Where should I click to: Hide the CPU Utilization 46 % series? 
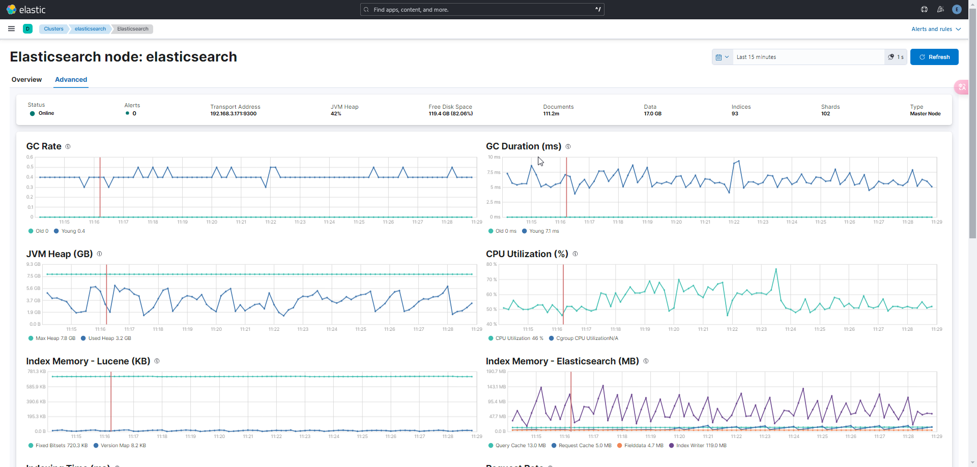(515, 338)
